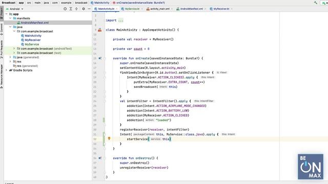Viewport: 328px width, 184px height.
Task: Click the MainActivity breadcrumb
Action: click(x=100, y=3)
